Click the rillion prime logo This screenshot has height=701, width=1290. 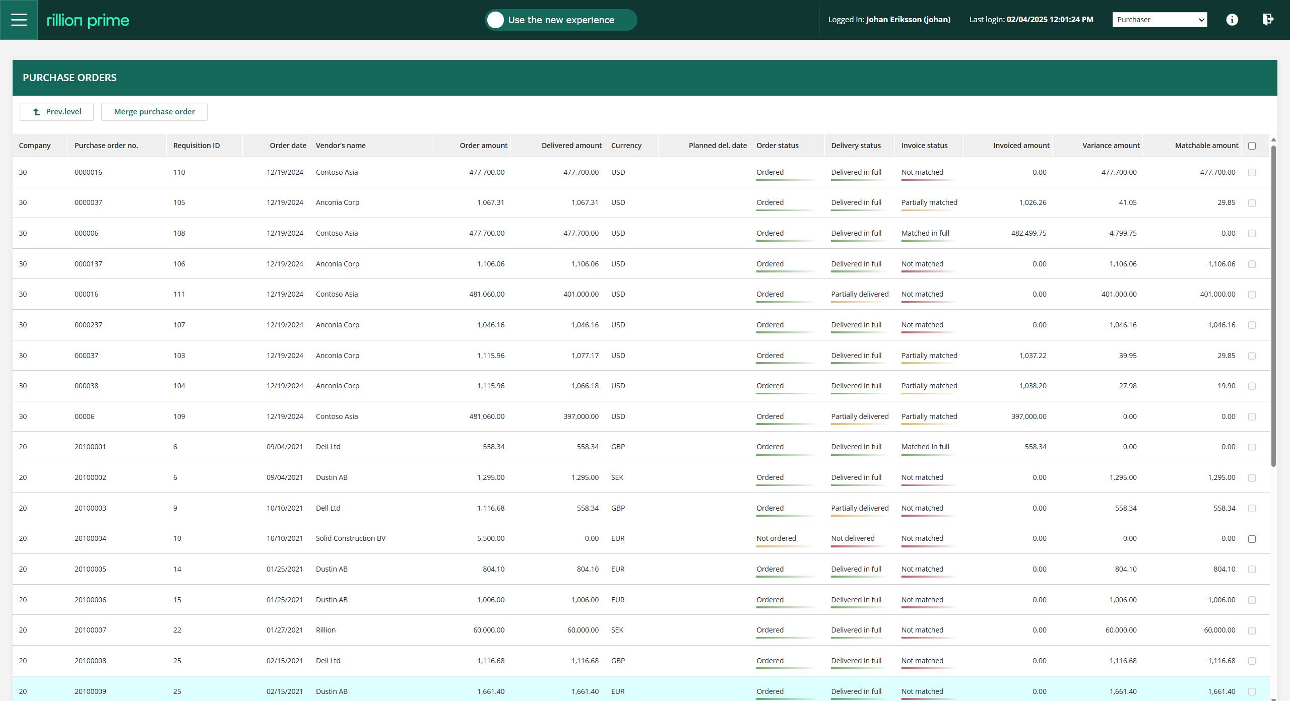[x=88, y=20]
